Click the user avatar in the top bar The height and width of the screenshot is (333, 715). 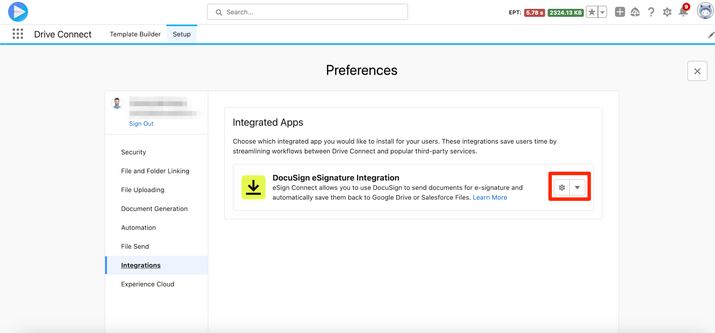pos(705,11)
